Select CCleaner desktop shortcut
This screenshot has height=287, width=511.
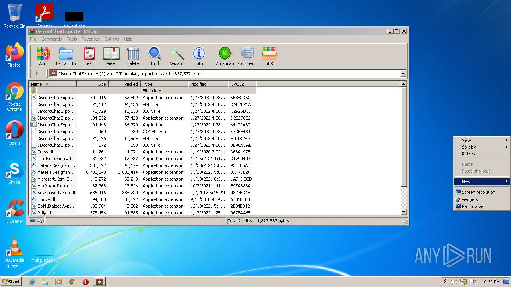pos(14,211)
